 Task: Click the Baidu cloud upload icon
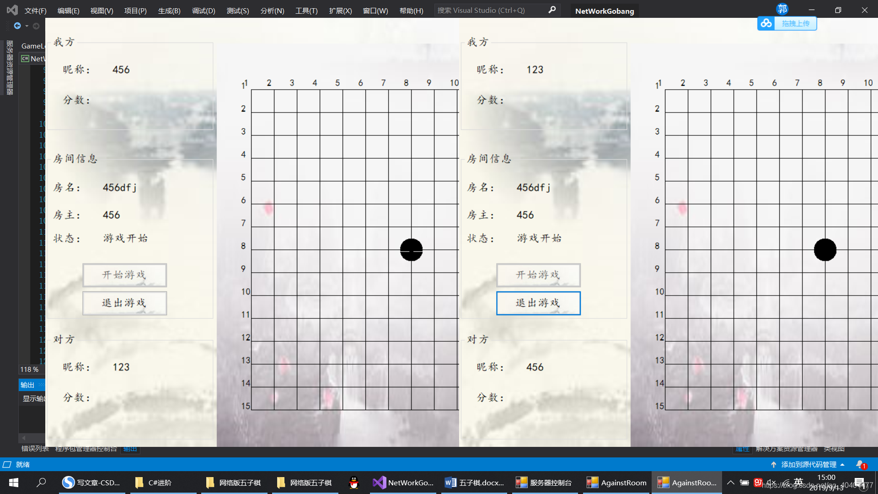[x=766, y=23]
